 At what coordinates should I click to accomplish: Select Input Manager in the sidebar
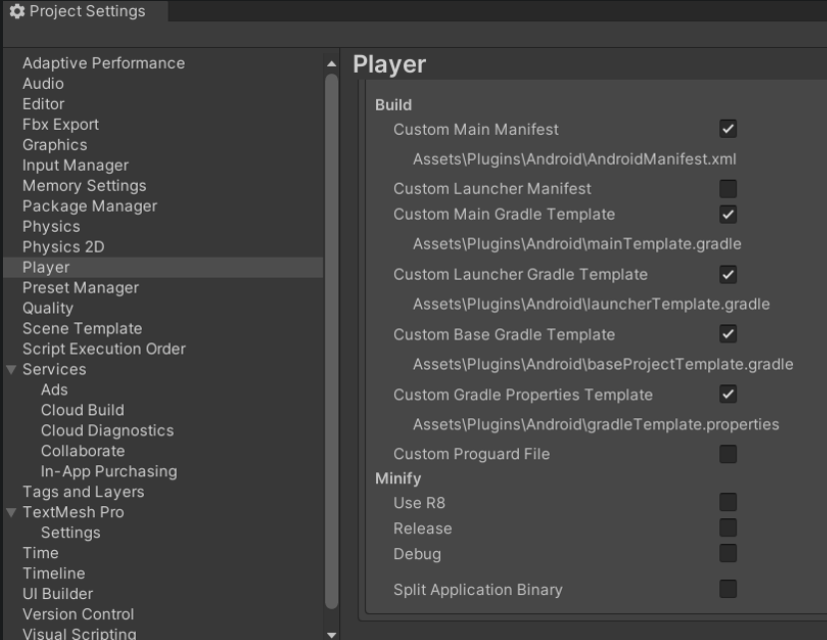pos(75,165)
